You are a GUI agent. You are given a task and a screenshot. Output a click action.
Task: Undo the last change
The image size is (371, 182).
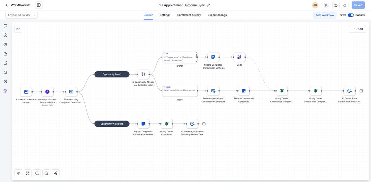(336, 5)
